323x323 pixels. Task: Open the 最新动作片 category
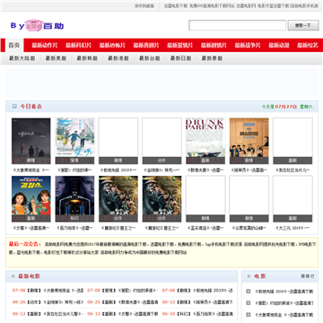coord(45,45)
